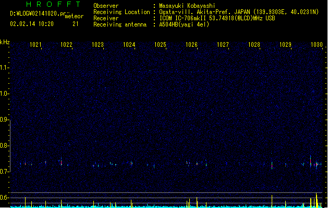Click the 0.6 kHz frequency axis label

tap(4, 198)
